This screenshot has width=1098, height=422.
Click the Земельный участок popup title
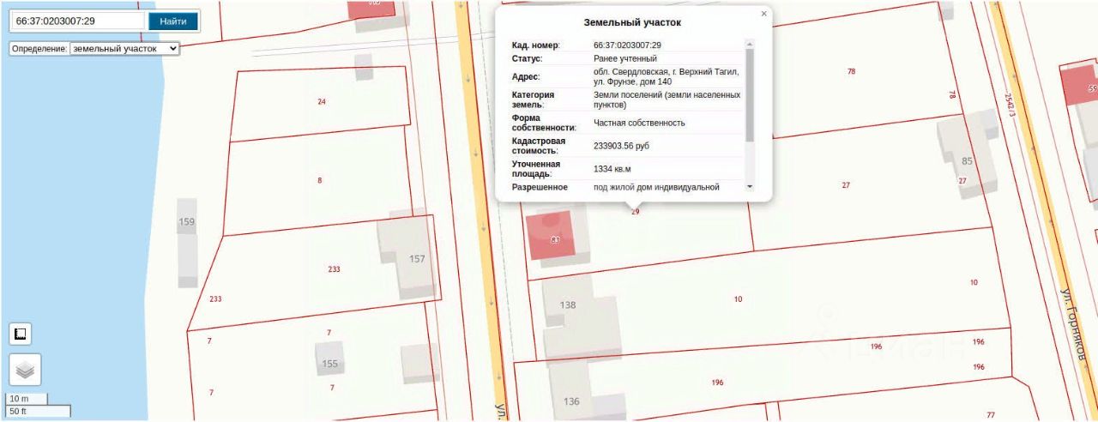point(632,22)
